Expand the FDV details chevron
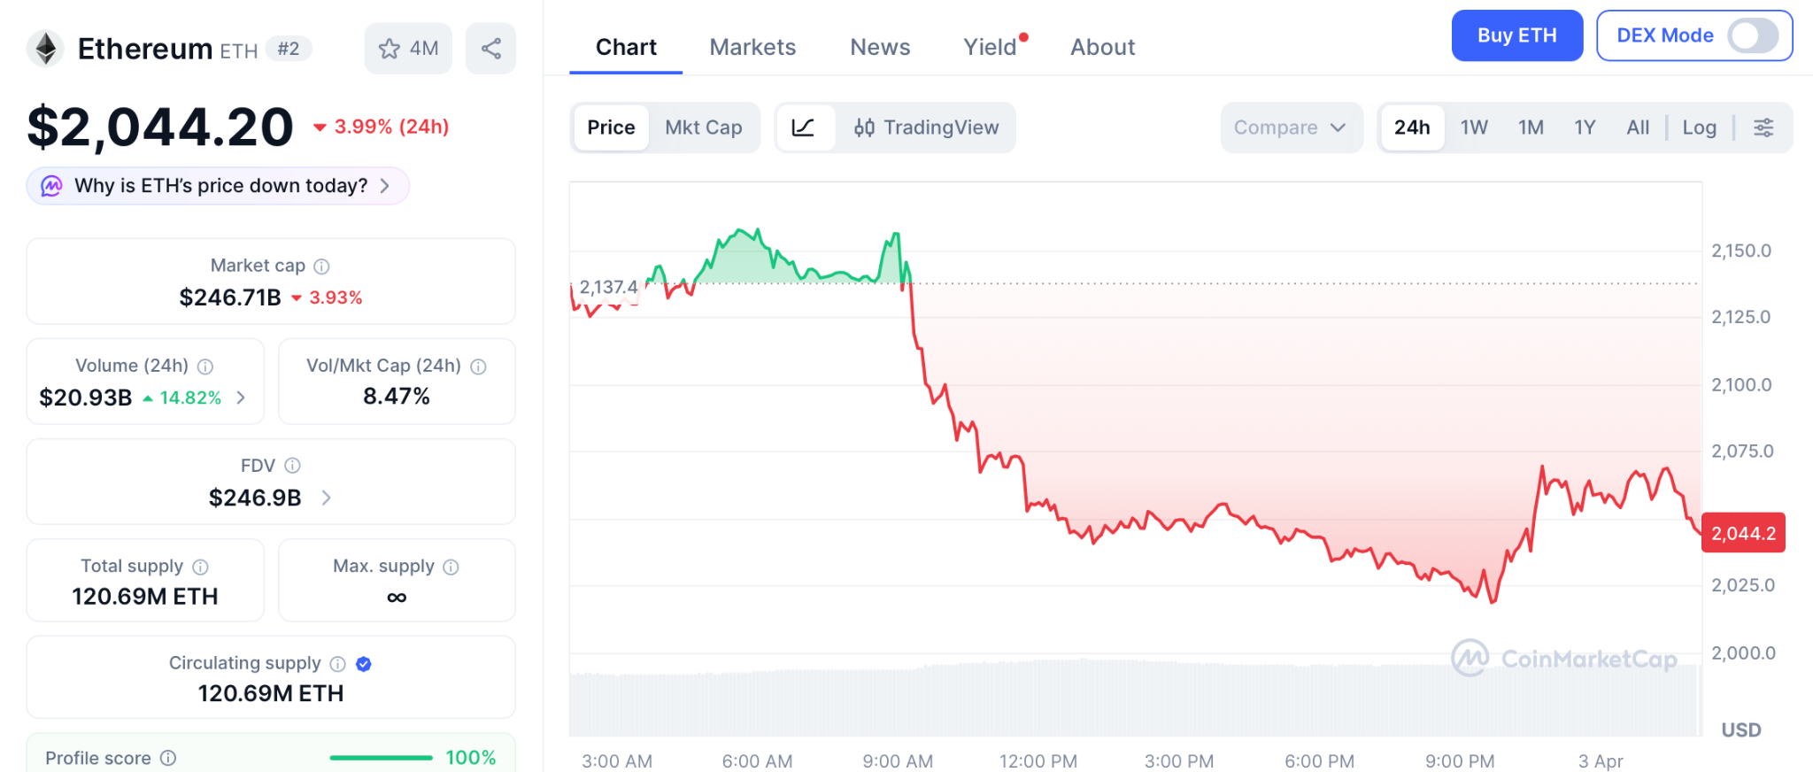This screenshot has width=1813, height=772. pyautogui.click(x=327, y=498)
